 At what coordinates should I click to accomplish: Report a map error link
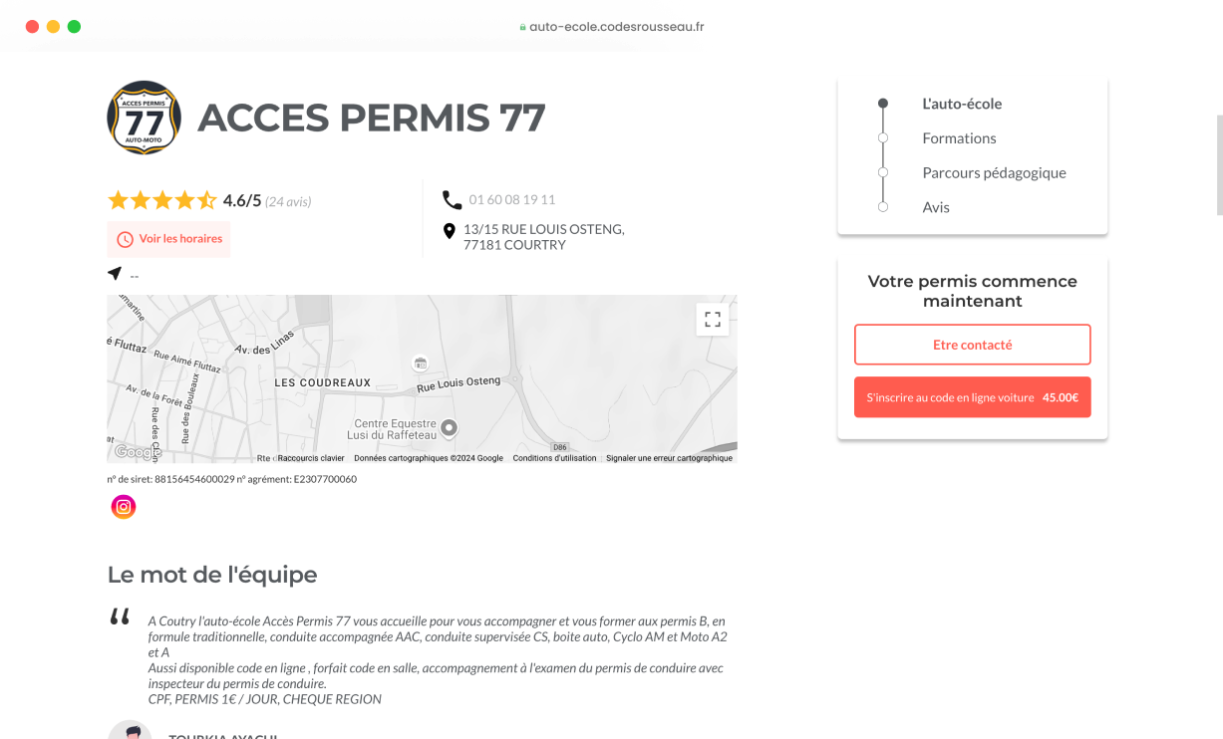pyautogui.click(x=669, y=458)
